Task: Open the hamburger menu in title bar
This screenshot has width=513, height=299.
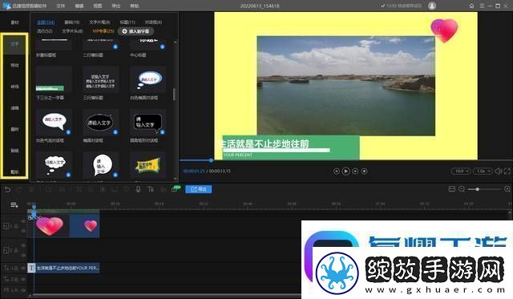Action: click(482, 6)
